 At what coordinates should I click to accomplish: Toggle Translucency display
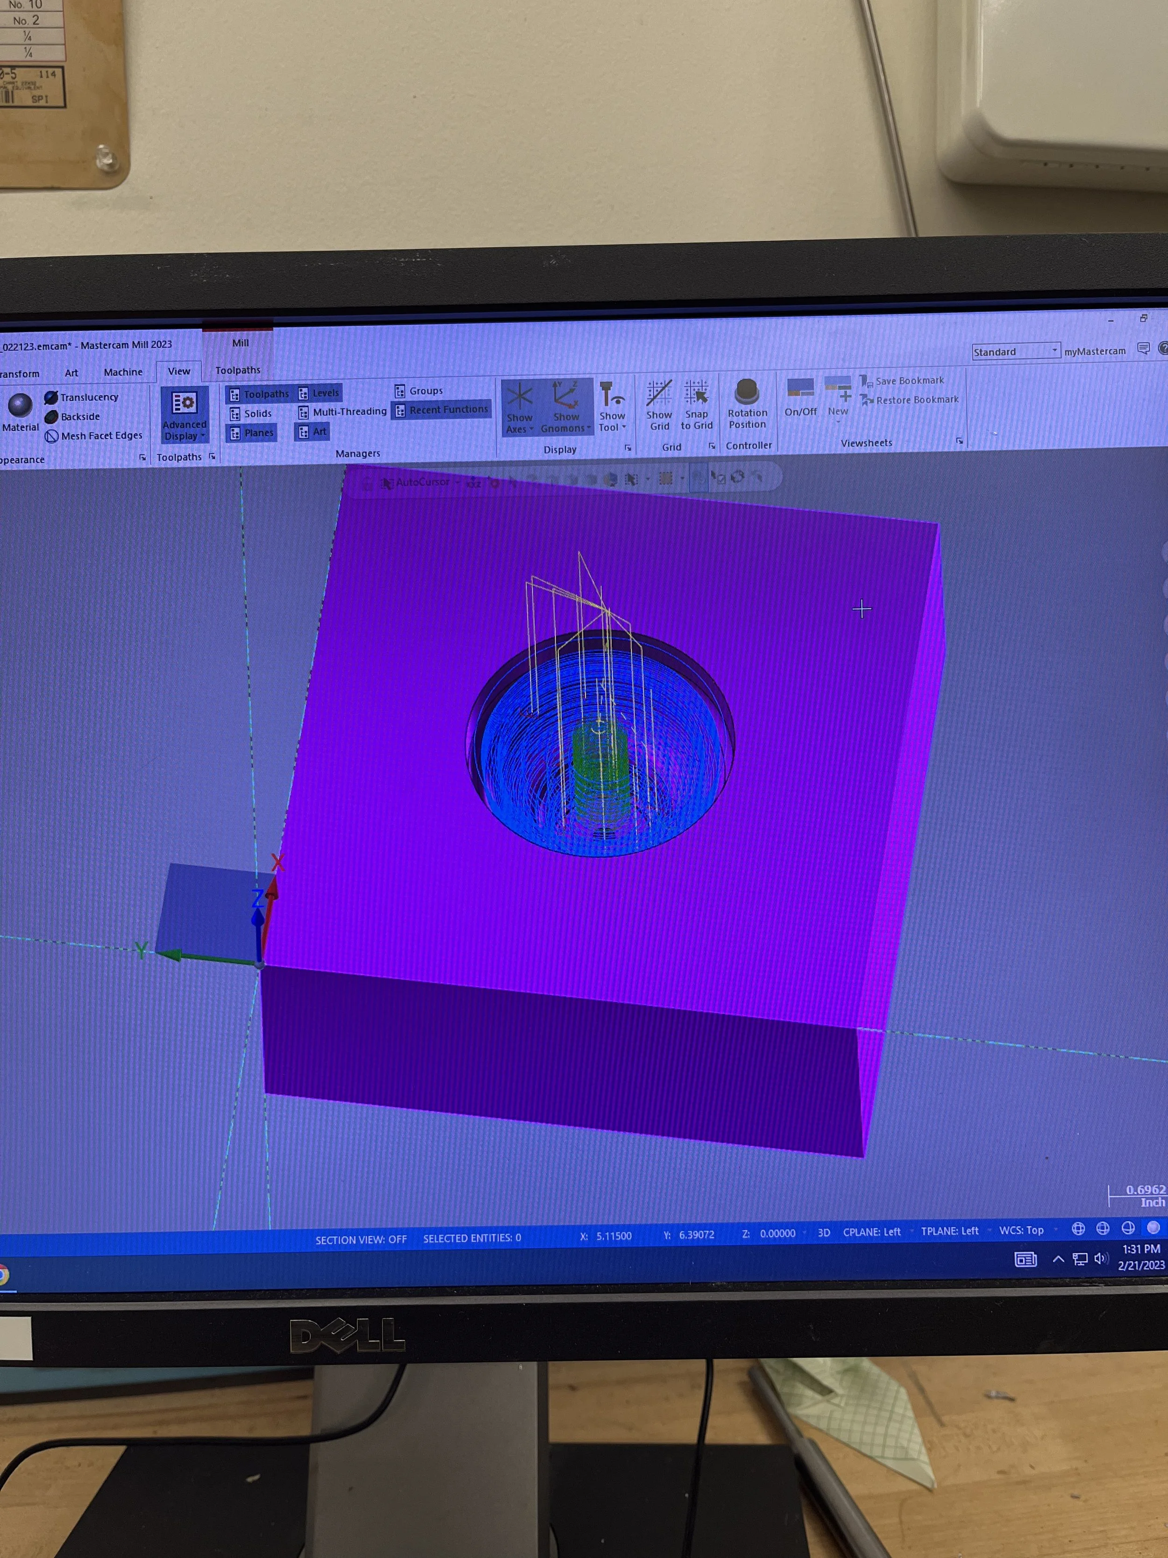tap(82, 397)
